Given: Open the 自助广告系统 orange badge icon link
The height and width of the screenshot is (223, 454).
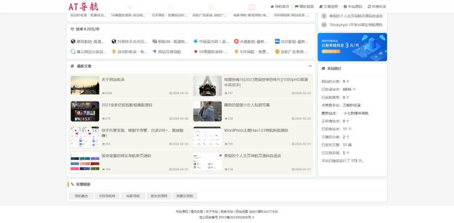Looking at the screenshot, I should (x=277, y=52).
